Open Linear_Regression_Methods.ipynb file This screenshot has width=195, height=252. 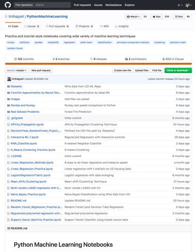pos(32,163)
